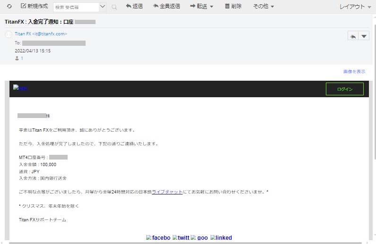Click the Titan FXサポートチーム signature
This screenshot has height=244, width=376.
[x=43, y=219]
